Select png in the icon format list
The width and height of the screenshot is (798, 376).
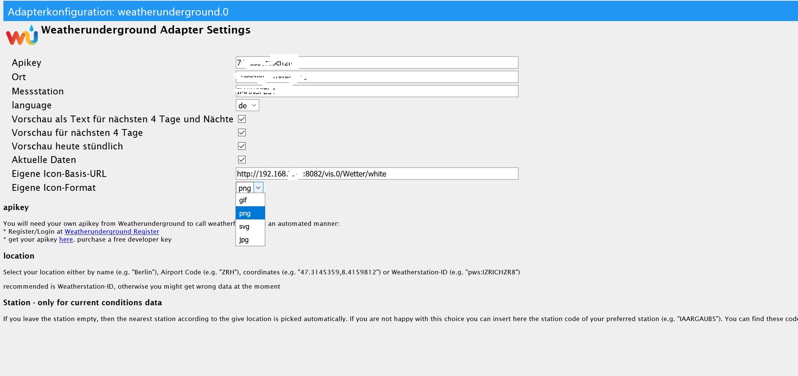[x=250, y=213]
